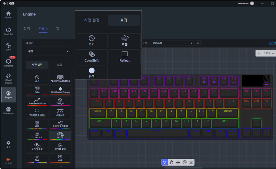276x169 pixels.
Task: Apply the 광대 preset
Action: pos(37,124)
